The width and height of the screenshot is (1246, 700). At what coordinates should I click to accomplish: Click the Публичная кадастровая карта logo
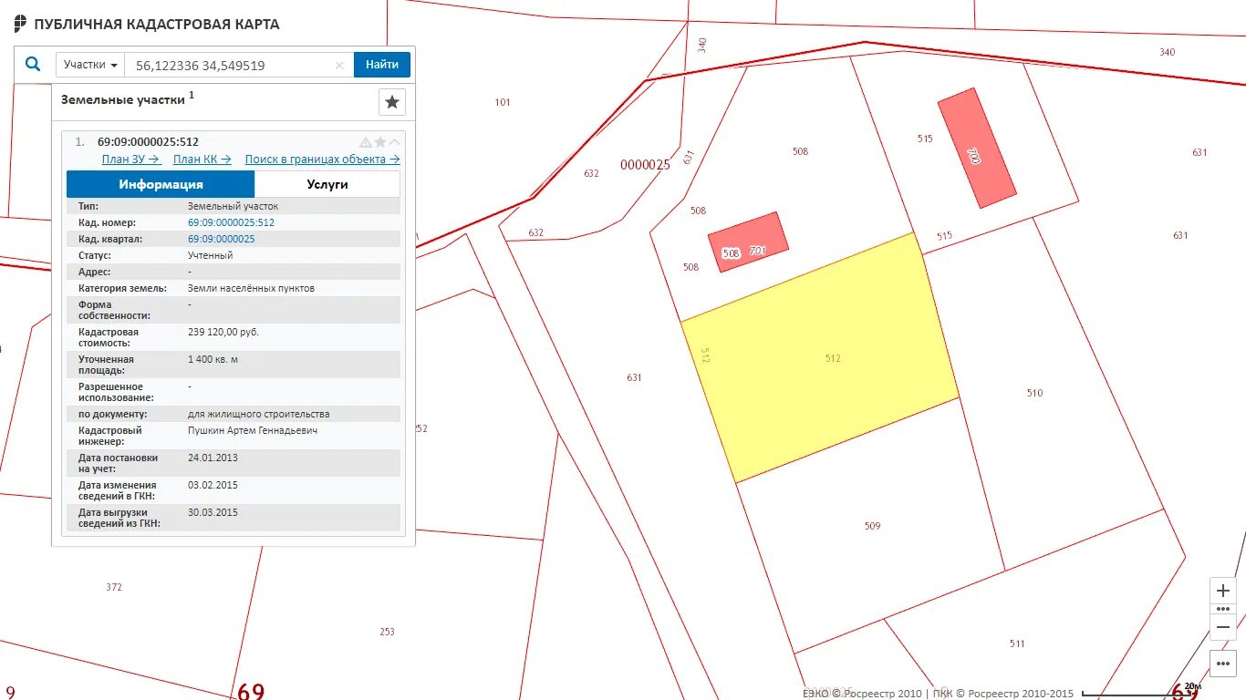click(x=147, y=25)
